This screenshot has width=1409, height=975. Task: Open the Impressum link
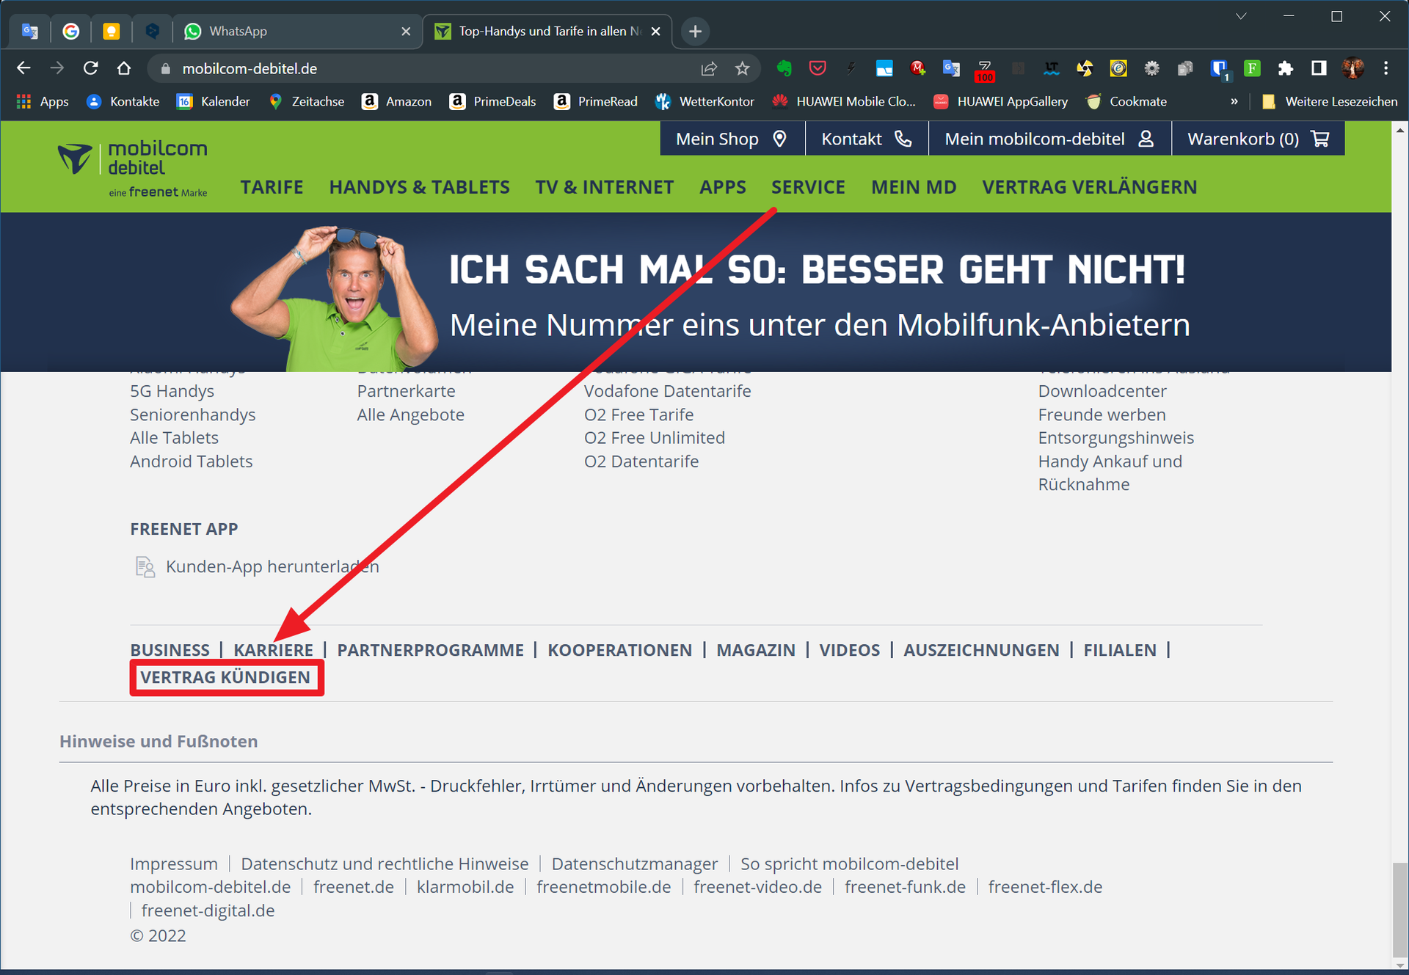[174, 863]
